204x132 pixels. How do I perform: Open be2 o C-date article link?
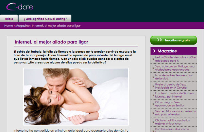pos(176,59)
